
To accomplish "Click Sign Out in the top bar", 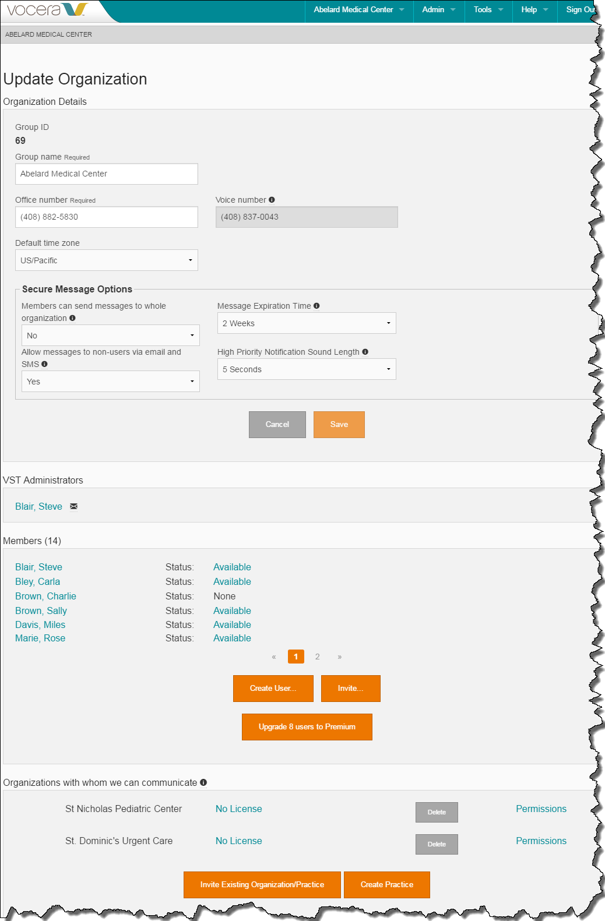I will point(581,10).
